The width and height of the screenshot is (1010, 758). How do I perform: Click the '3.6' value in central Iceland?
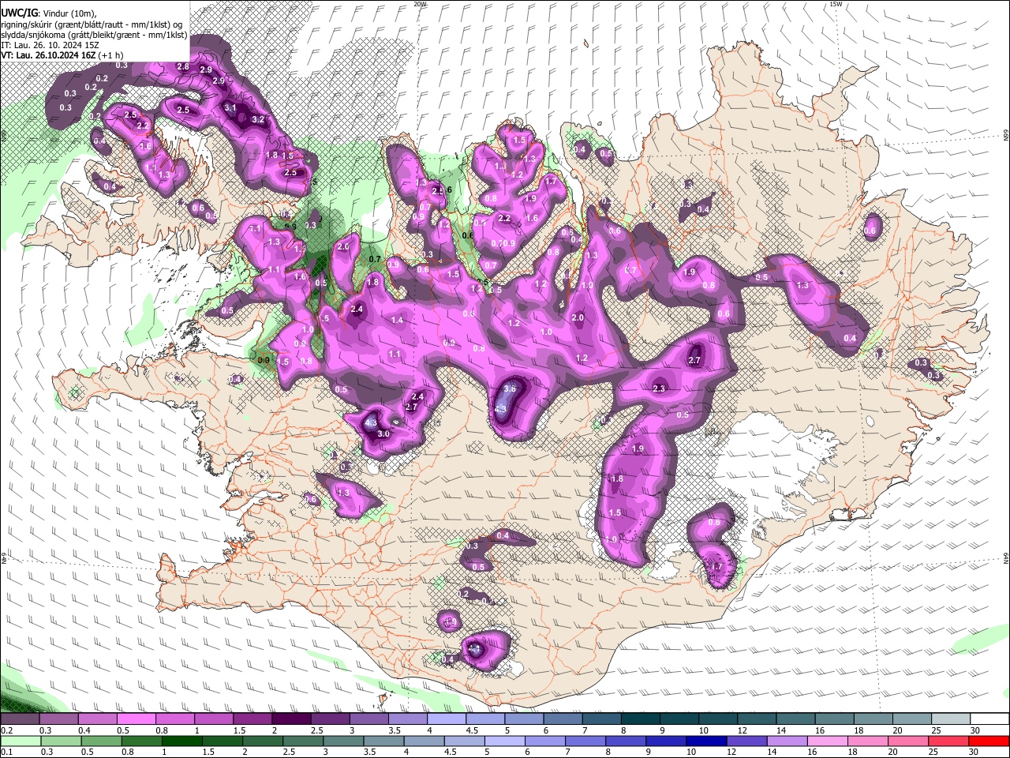point(510,388)
